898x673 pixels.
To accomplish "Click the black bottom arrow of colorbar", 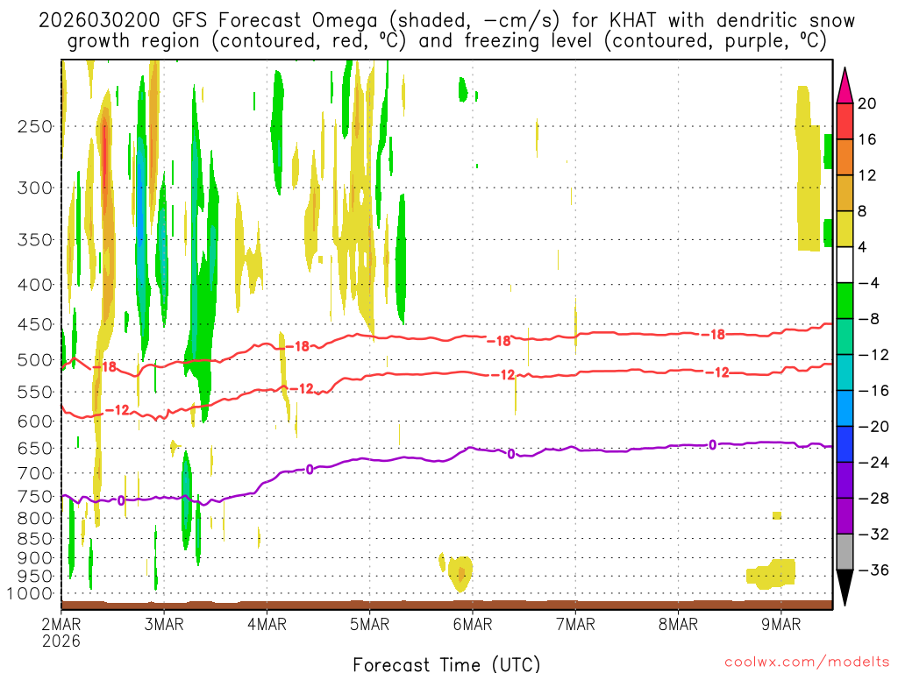I will click(845, 587).
